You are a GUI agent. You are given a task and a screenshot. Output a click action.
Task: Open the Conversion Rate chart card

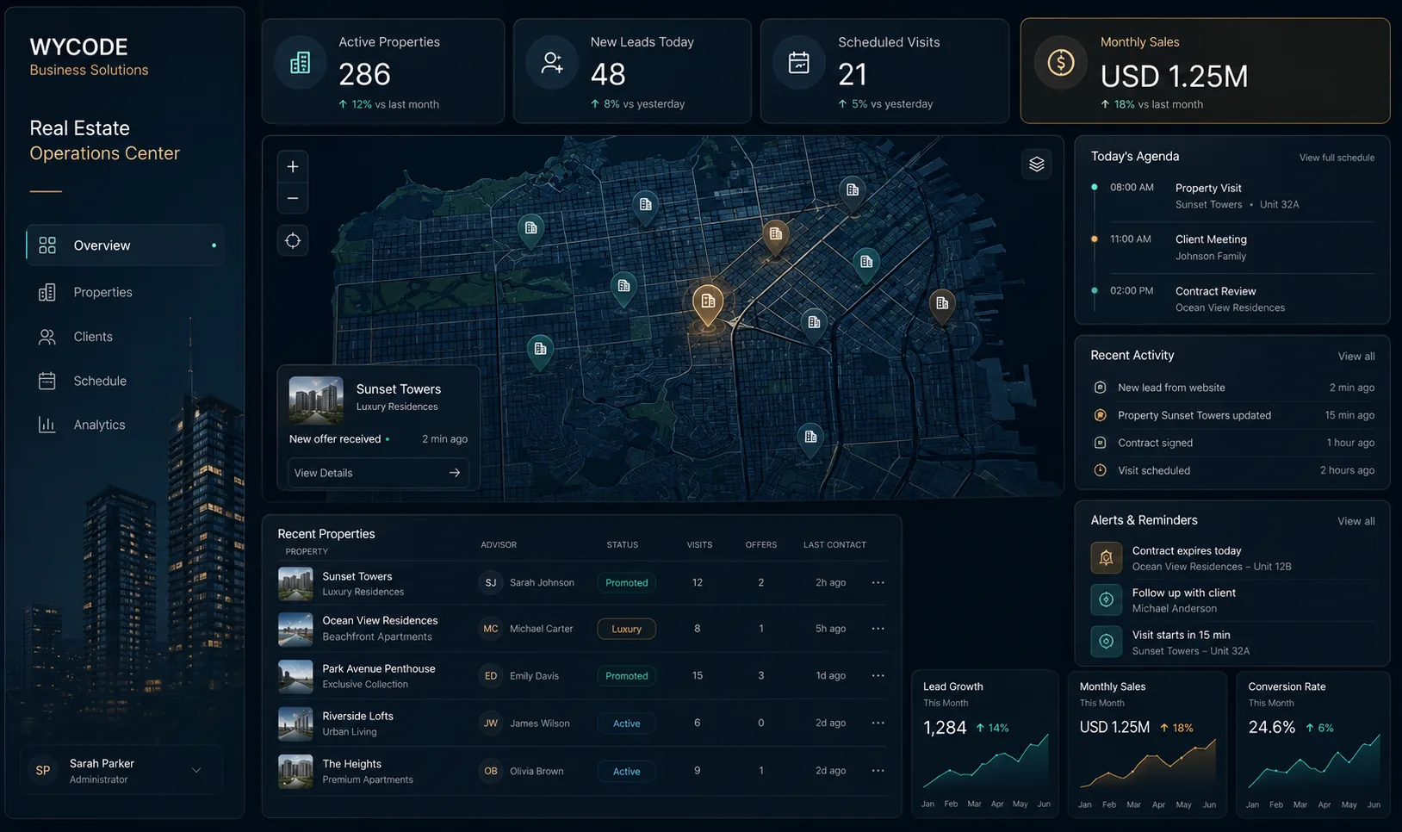click(1313, 744)
